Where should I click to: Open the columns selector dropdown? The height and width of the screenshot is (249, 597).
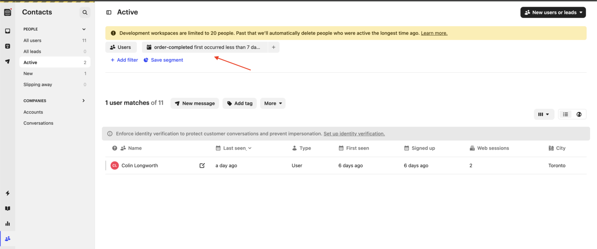pos(544,114)
